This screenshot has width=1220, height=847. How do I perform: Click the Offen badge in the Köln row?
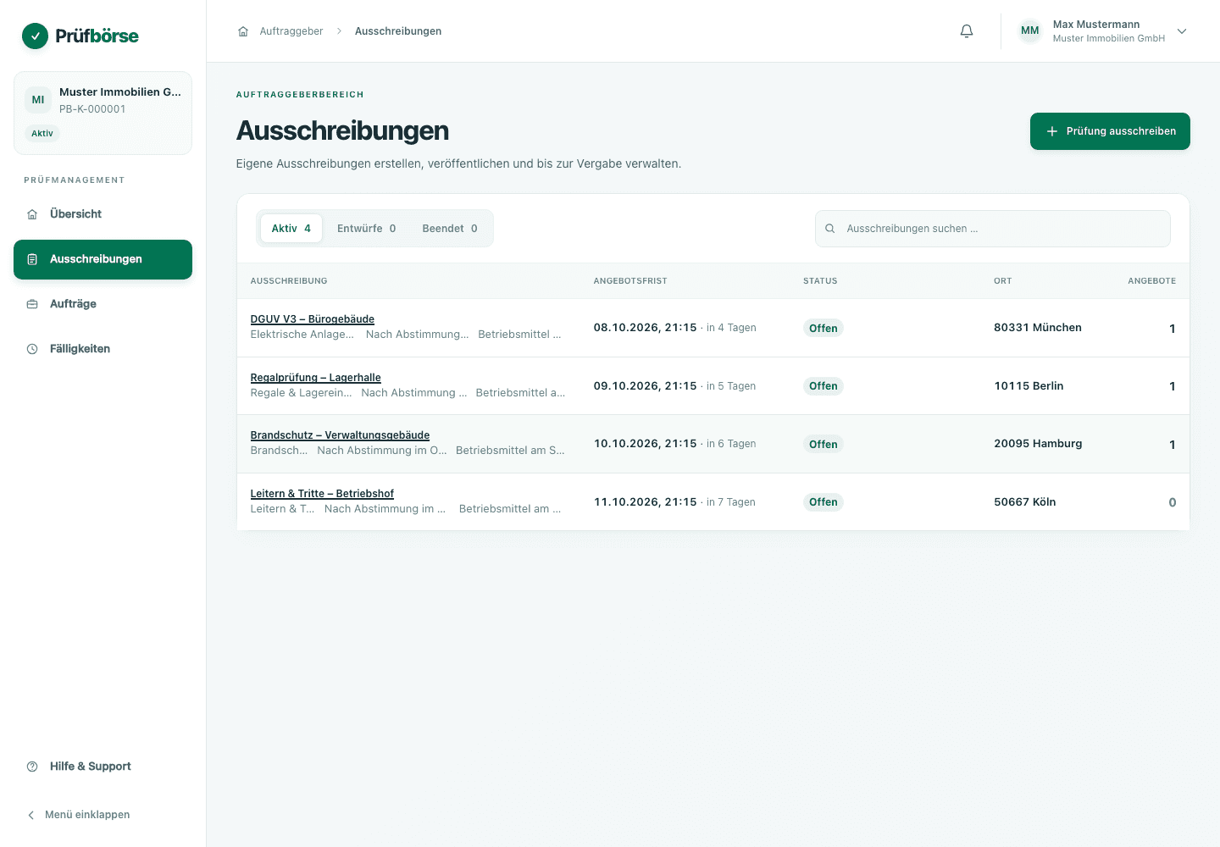[823, 502]
